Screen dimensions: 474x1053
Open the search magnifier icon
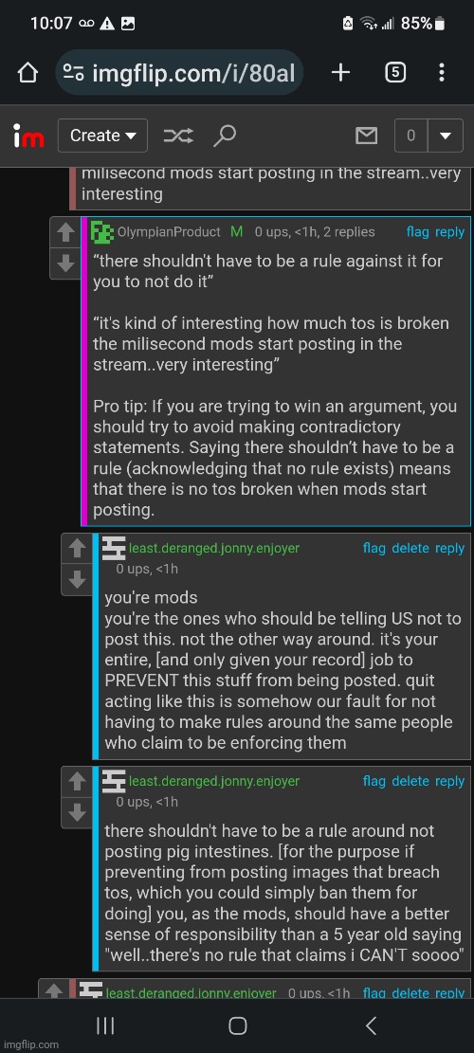[225, 136]
